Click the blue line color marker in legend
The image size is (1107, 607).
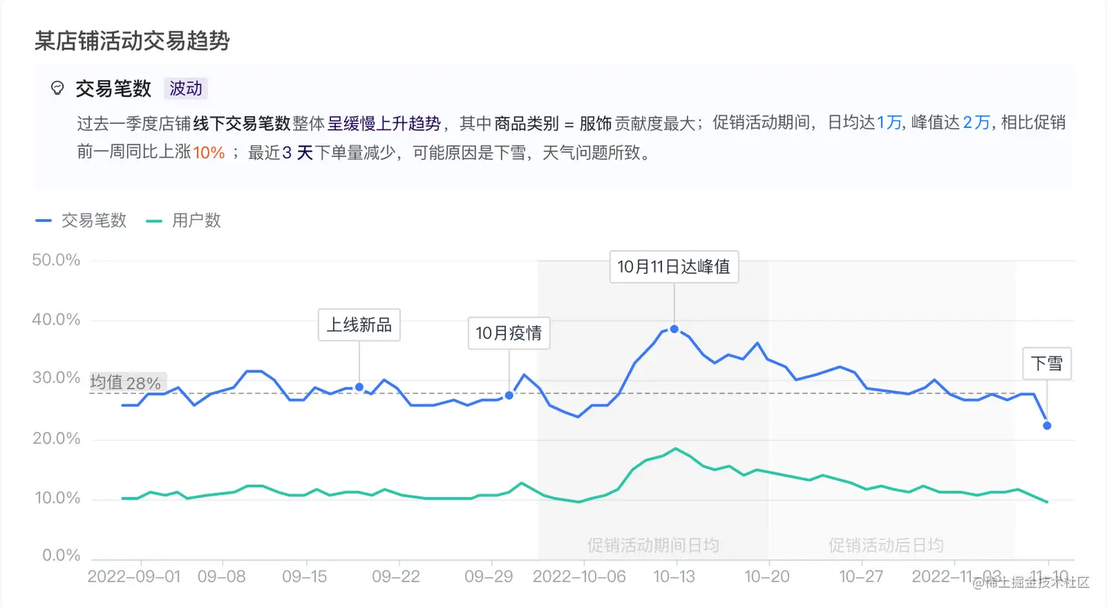tap(43, 220)
